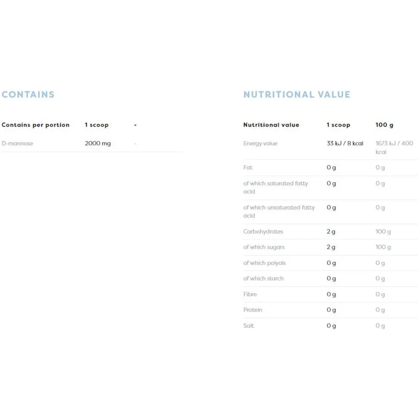This screenshot has height=418, width=418.
Task: Click the Fibre row label
Action: [x=250, y=294]
